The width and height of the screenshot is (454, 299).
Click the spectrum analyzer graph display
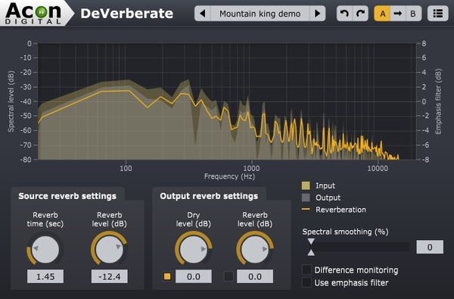pos(227,101)
